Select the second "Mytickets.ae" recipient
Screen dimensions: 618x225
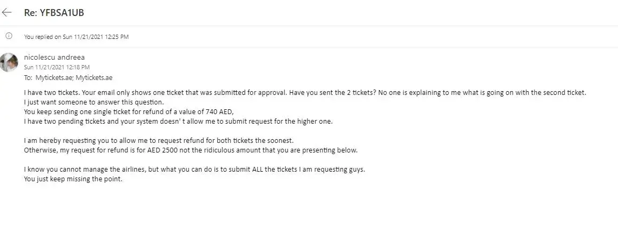click(x=94, y=77)
